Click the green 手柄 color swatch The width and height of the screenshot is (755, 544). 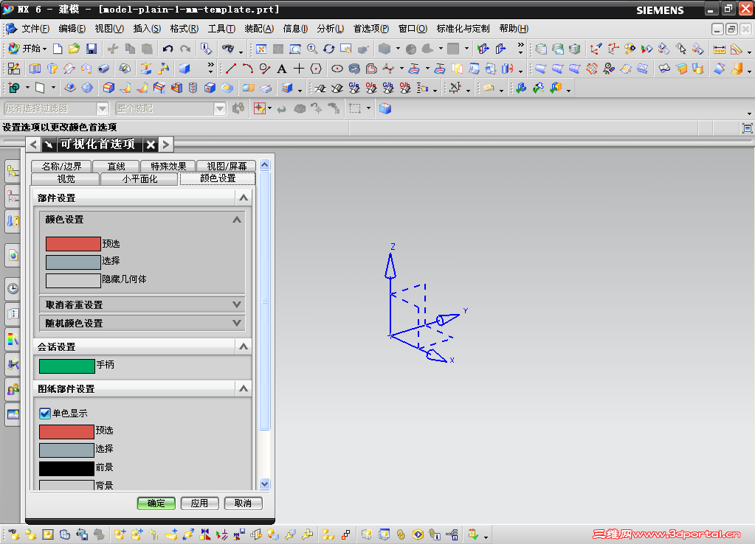pos(65,366)
